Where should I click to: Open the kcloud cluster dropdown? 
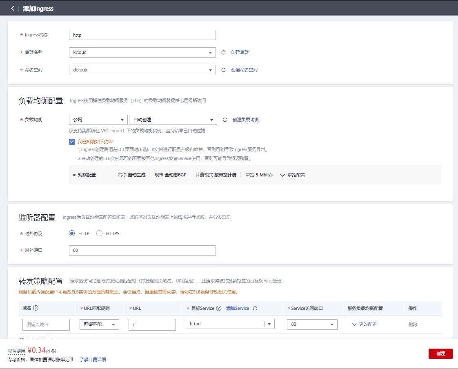[142, 52]
